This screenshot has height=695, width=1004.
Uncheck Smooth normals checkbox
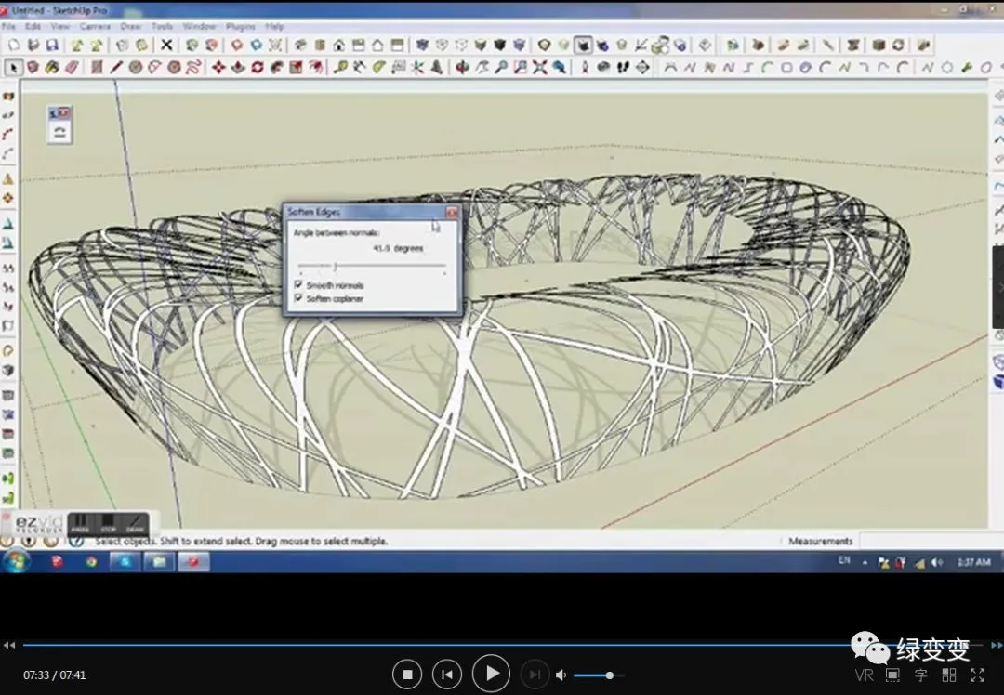pos(298,285)
